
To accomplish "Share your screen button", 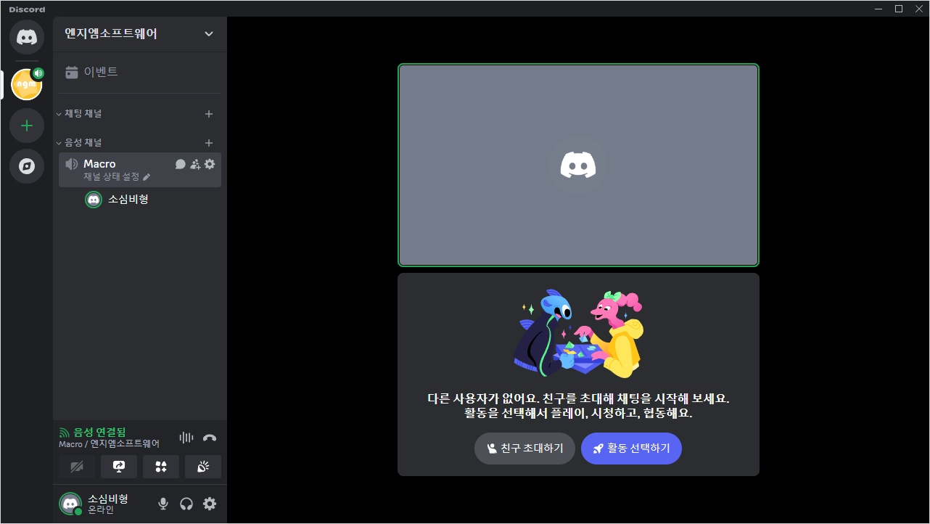I will 119,467.
